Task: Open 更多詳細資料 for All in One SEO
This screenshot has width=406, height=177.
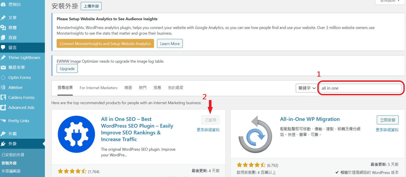Action: tap(208, 130)
